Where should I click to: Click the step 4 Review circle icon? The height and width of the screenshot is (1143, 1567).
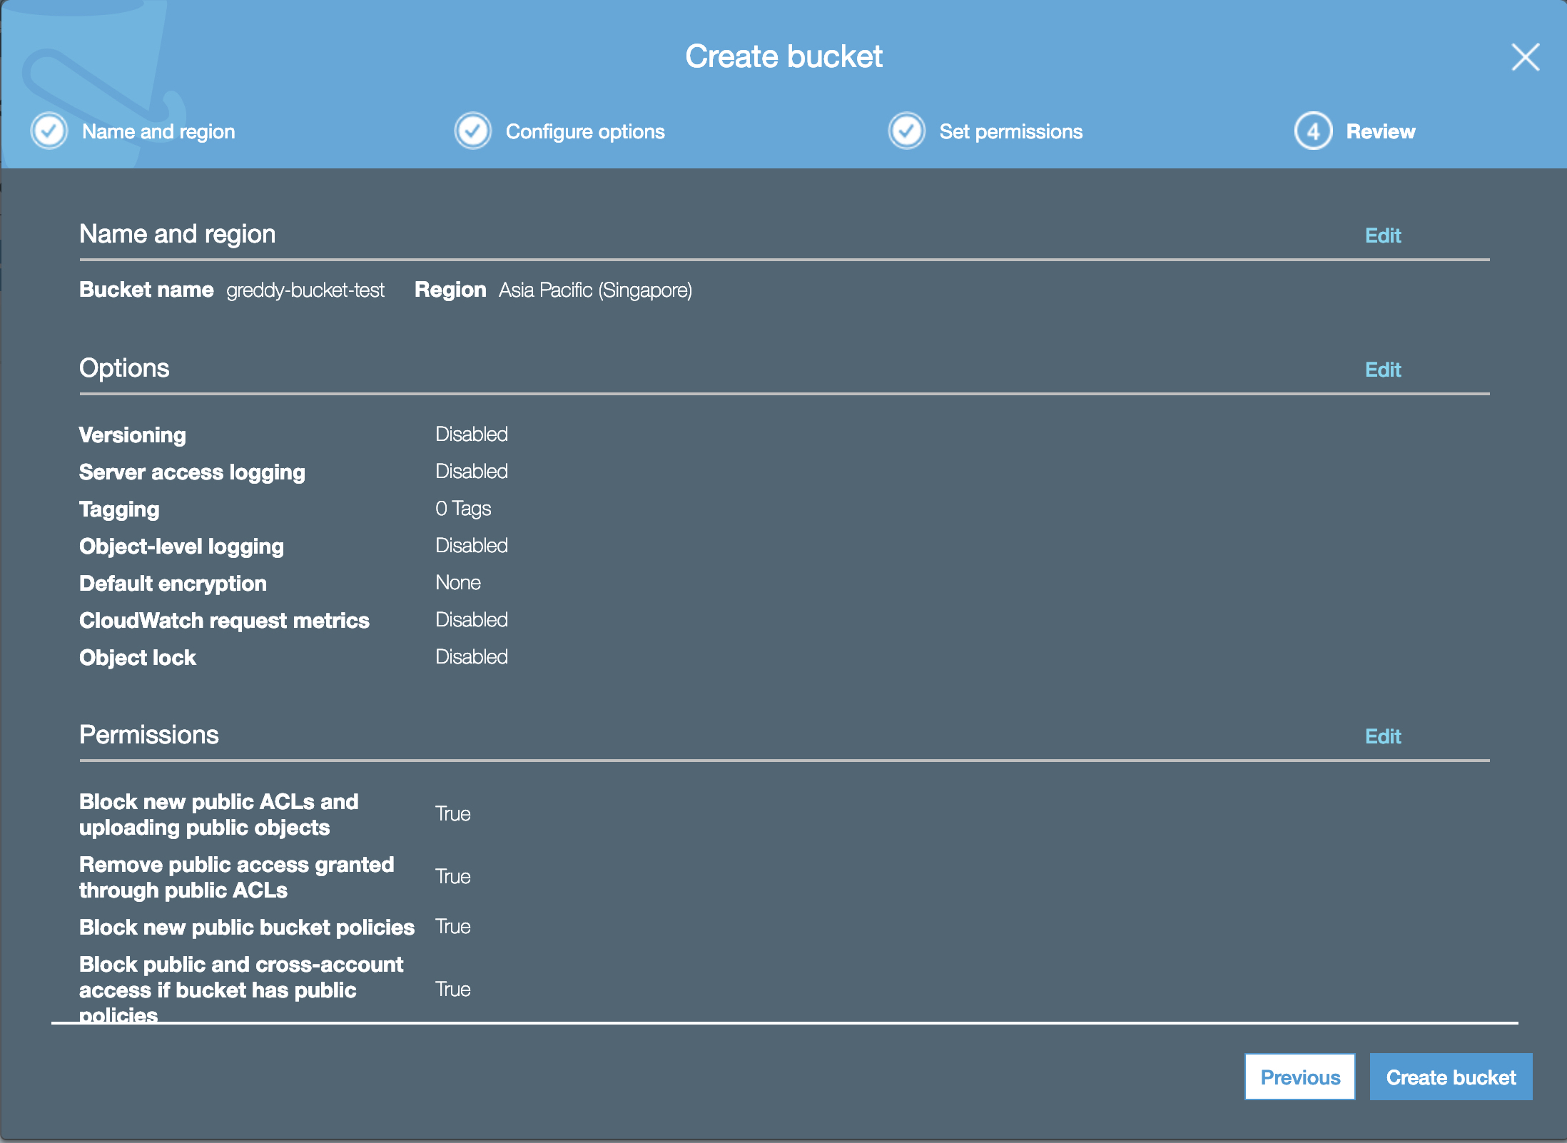(1313, 131)
